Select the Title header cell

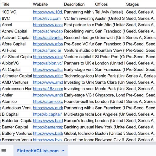16,4
